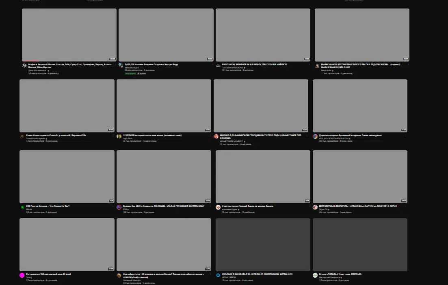This screenshot has height=285, width=448.
Task: Open three-dot menu for Варшава #26 video
Action: (x=113, y=136)
